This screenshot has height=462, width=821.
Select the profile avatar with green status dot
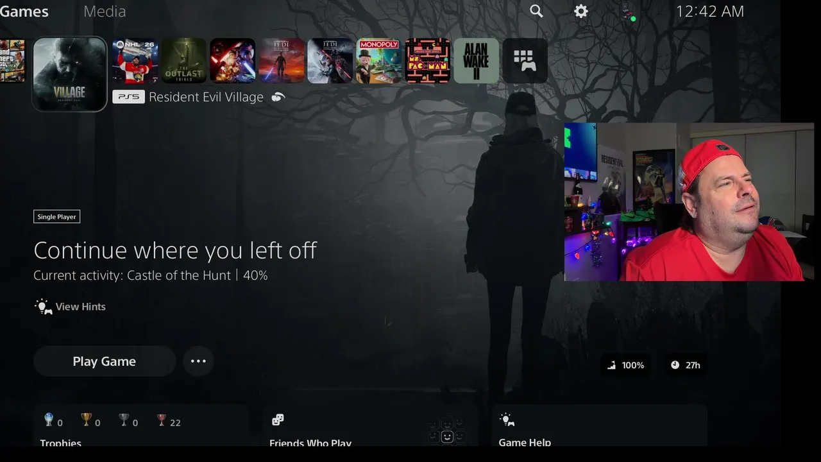(628, 12)
